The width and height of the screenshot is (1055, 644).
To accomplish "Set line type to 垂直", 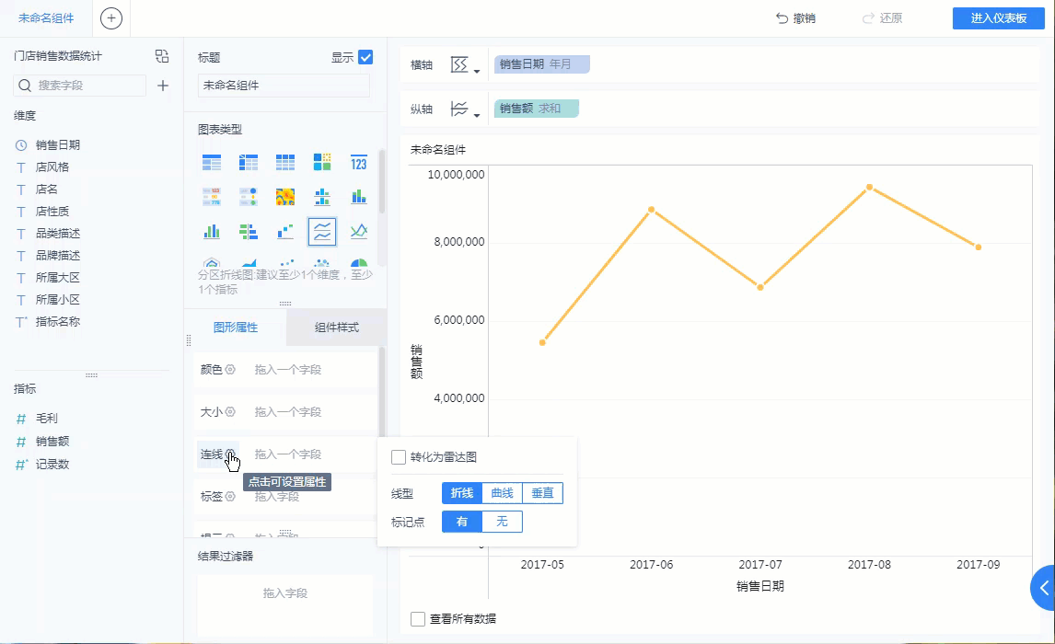I will [x=543, y=493].
